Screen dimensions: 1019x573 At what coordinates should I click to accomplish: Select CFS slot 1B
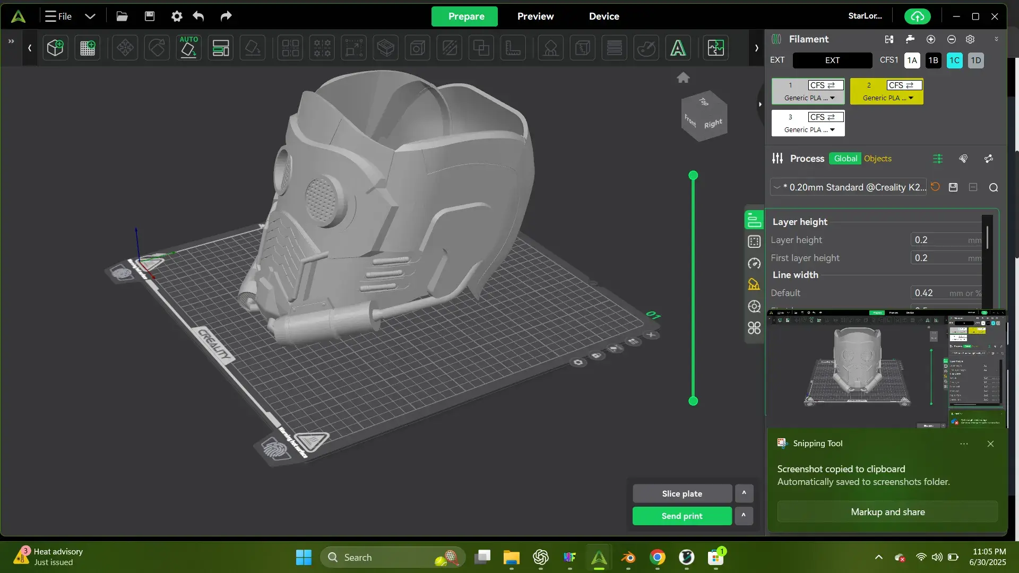click(x=934, y=60)
